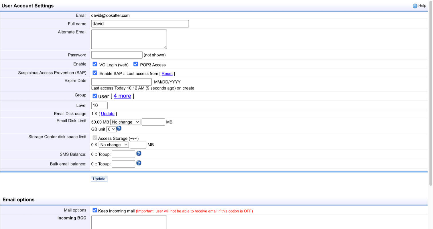
Task: Click the SAP Reset link
Action: [167, 74]
